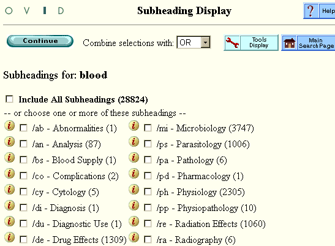335x246 pixels.
Task: Click the OVID logo
Action: pos(34,10)
